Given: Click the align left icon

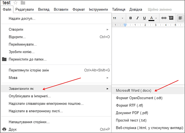Looking at the screenshot, I should (x=180, y=18).
